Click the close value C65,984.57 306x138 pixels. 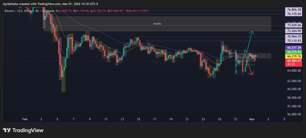[x=115, y=11]
